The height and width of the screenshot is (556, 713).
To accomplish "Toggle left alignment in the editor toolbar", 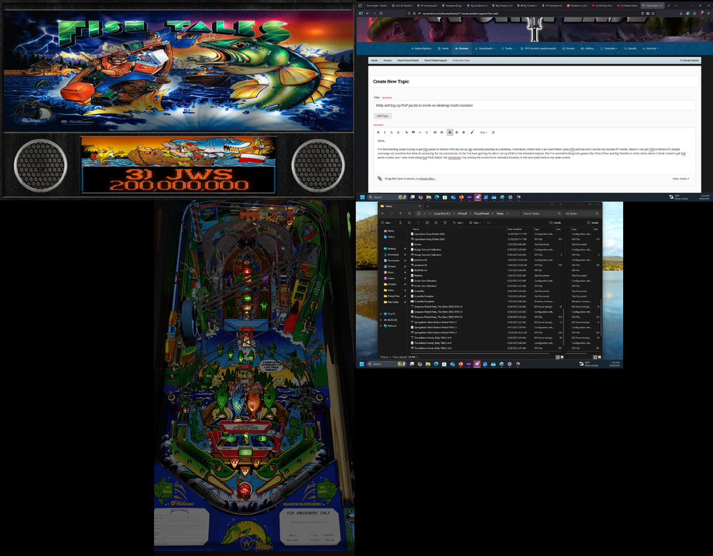I will (450, 132).
